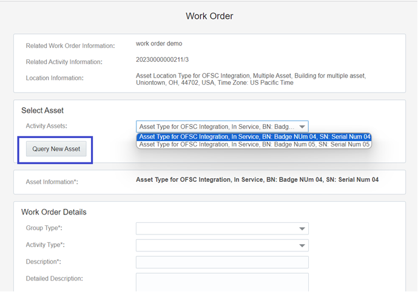418x292 pixels.
Task: Click the bold Asset Information value
Action: coord(257,180)
